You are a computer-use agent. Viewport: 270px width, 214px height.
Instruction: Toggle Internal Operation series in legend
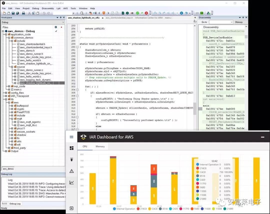point(124,209)
